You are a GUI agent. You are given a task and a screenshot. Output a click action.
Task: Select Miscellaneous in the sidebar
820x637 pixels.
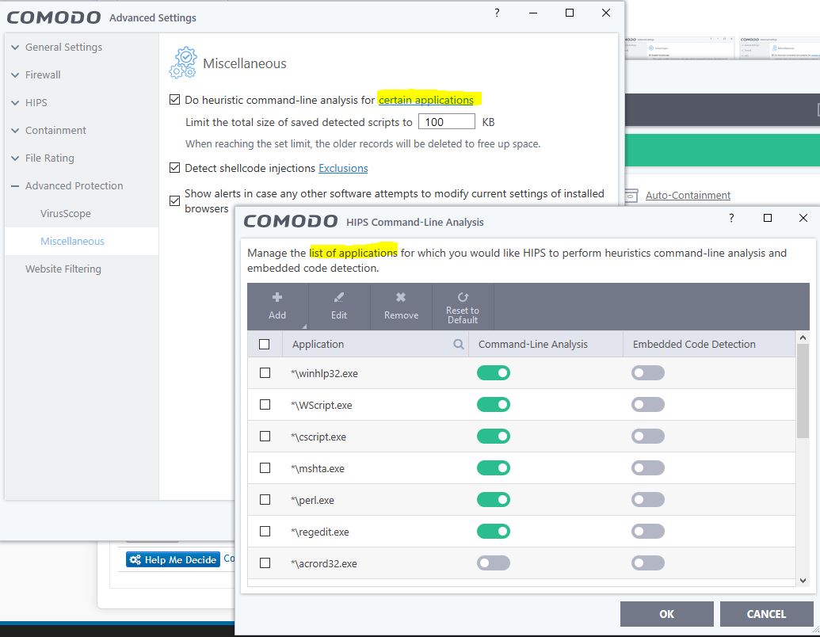click(x=72, y=241)
